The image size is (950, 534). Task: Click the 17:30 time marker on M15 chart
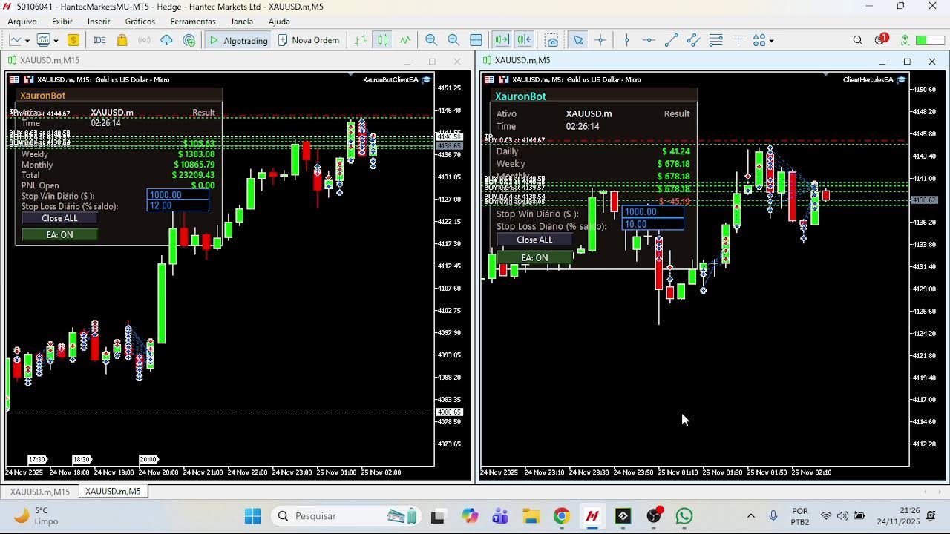point(37,459)
